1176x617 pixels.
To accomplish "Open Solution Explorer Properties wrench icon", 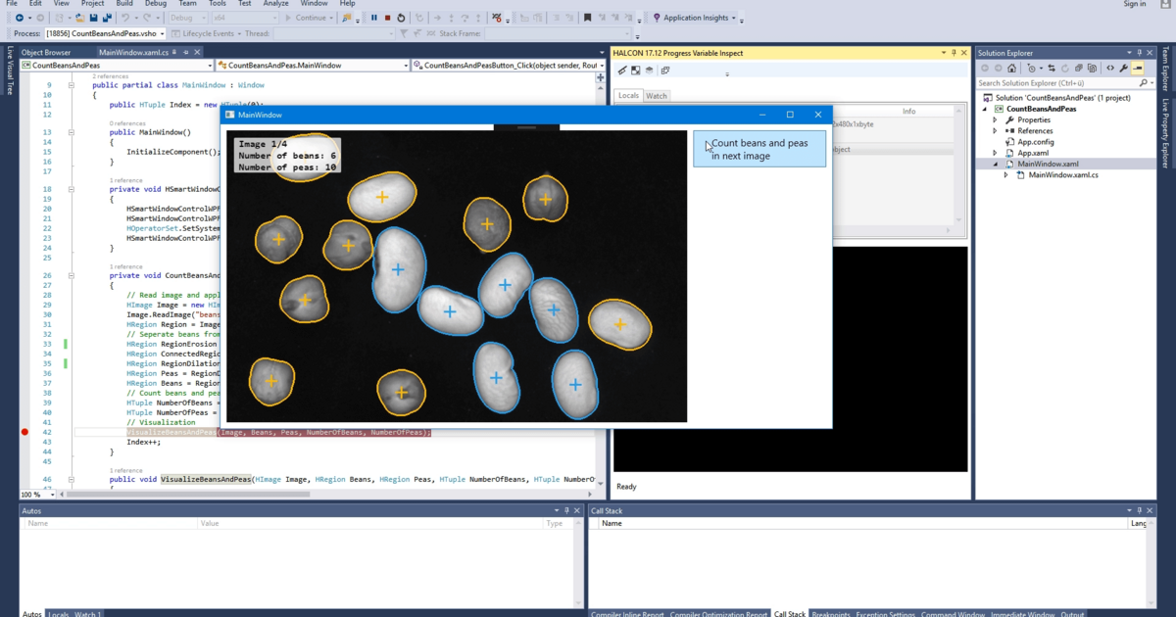I will point(1124,69).
